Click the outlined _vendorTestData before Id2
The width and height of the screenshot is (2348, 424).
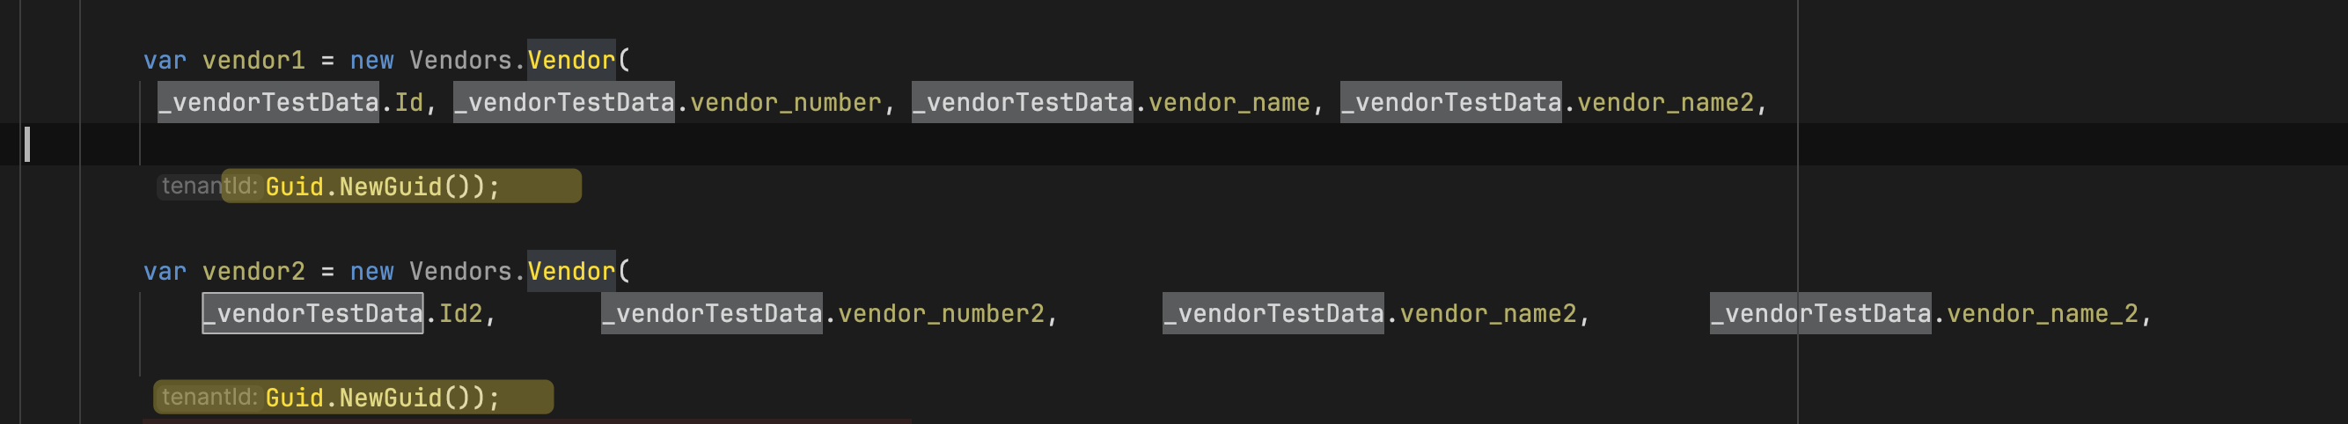click(312, 314)
